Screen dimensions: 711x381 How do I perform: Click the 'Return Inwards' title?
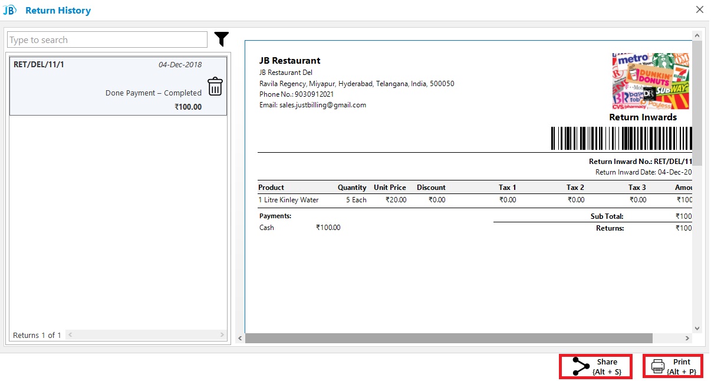[643, 117]
